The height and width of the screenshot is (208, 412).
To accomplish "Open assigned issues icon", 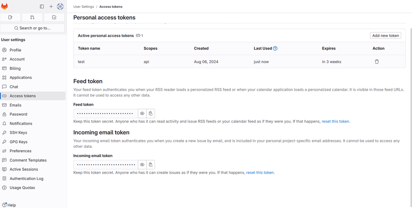I will pos(11,17).
